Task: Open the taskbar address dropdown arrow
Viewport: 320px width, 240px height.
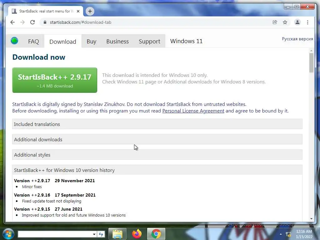Action: (94, 234)
